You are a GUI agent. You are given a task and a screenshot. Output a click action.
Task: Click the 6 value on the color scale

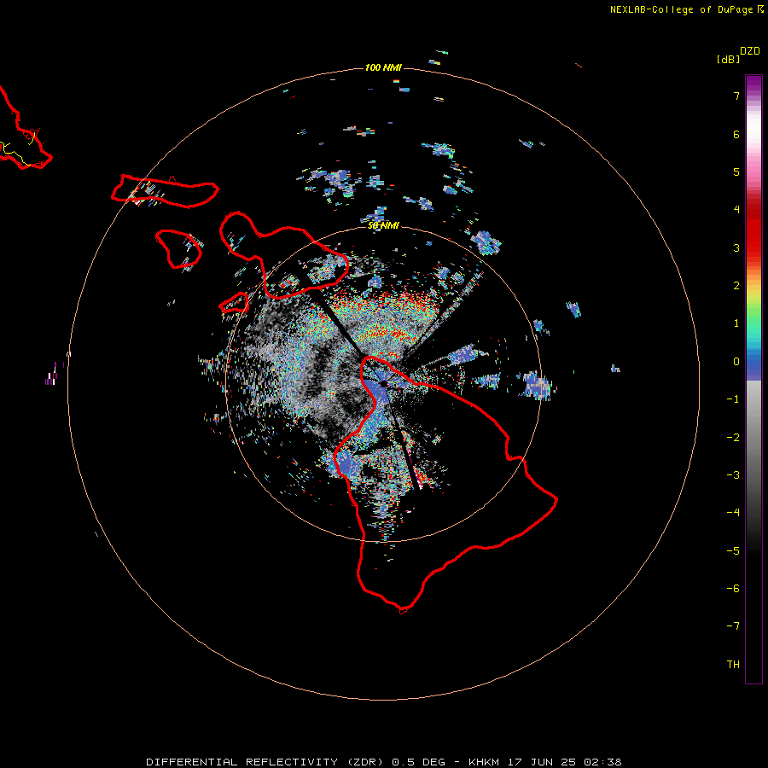pyautogui.click(x=736, y=134)
